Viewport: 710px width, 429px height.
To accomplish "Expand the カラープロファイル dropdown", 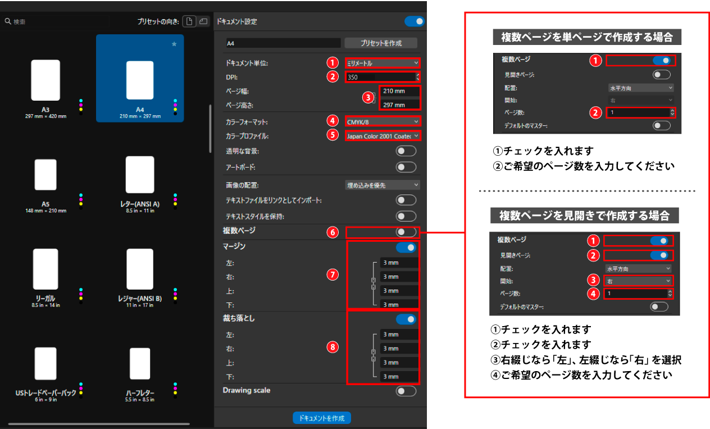I will [x=382, y=136].
